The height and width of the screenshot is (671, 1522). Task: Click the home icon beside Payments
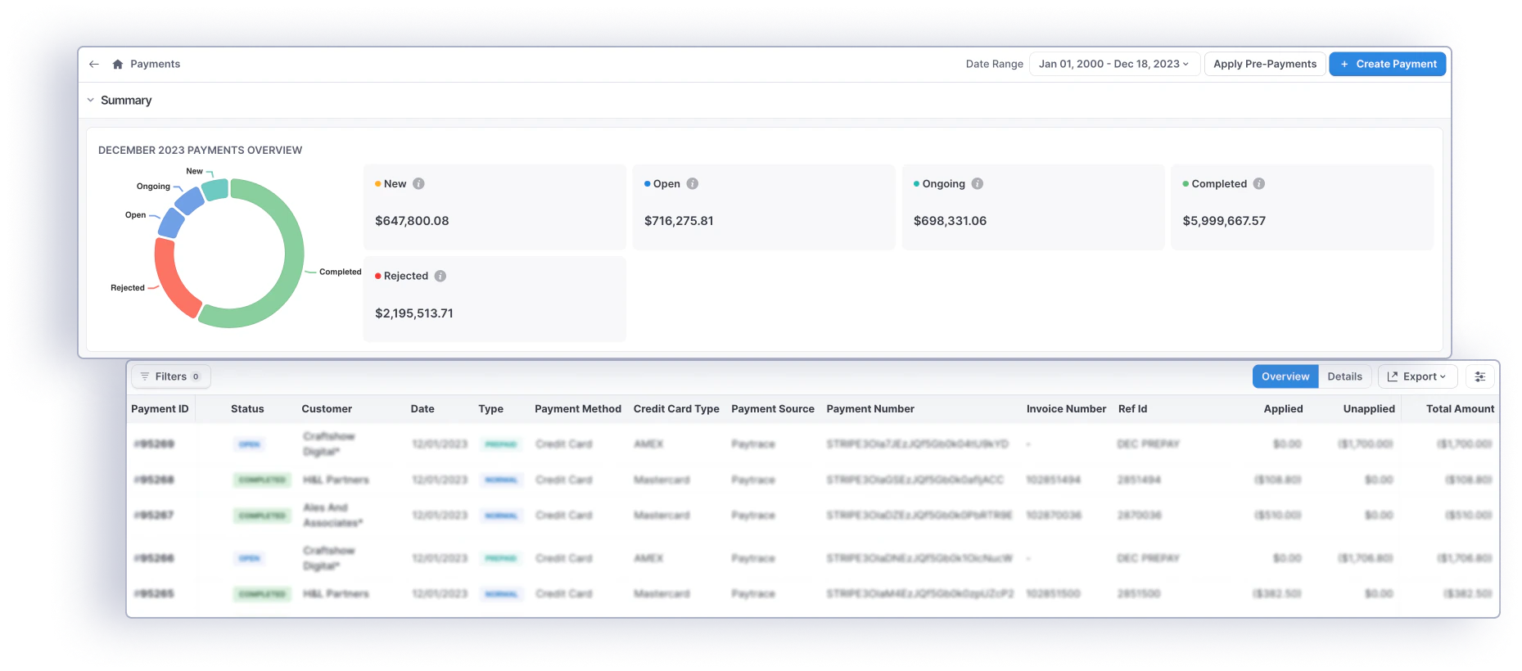118,64
